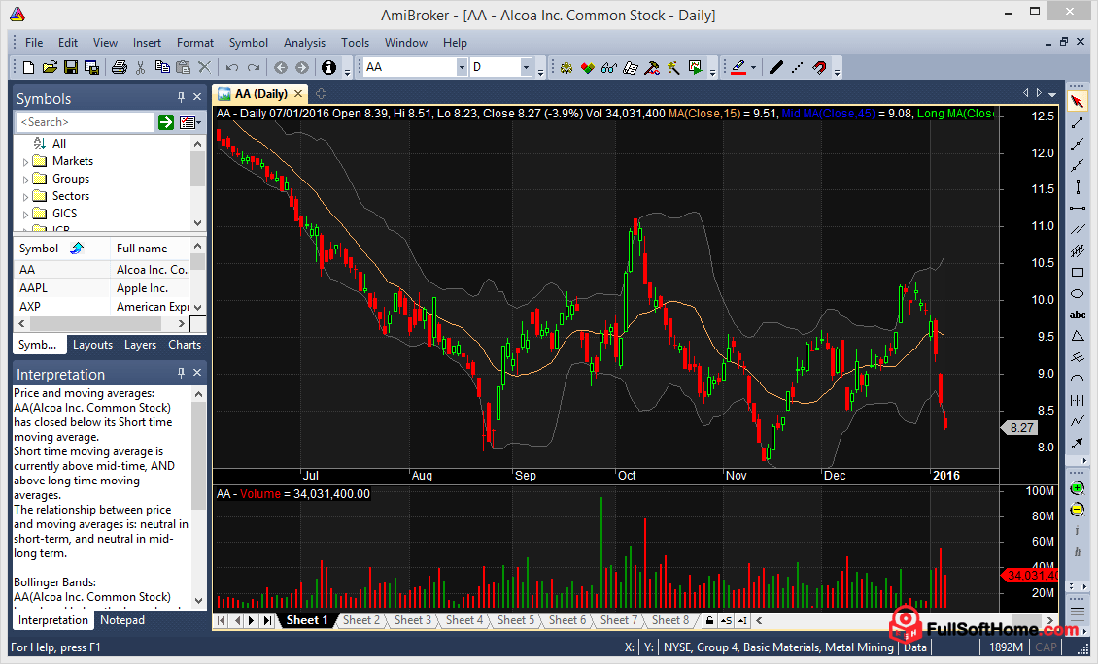Image resolution: width=1098 pixels, height=664 pixels.
Task: Expand the Sectors tree node
Action: click(x=26, y=197)
